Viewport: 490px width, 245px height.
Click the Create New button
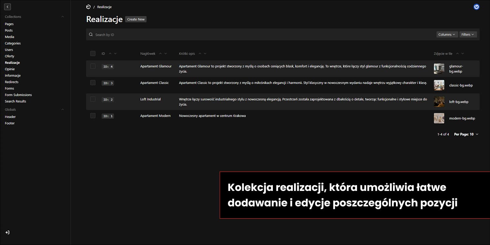pyautogui.click(x=136, y=19)
